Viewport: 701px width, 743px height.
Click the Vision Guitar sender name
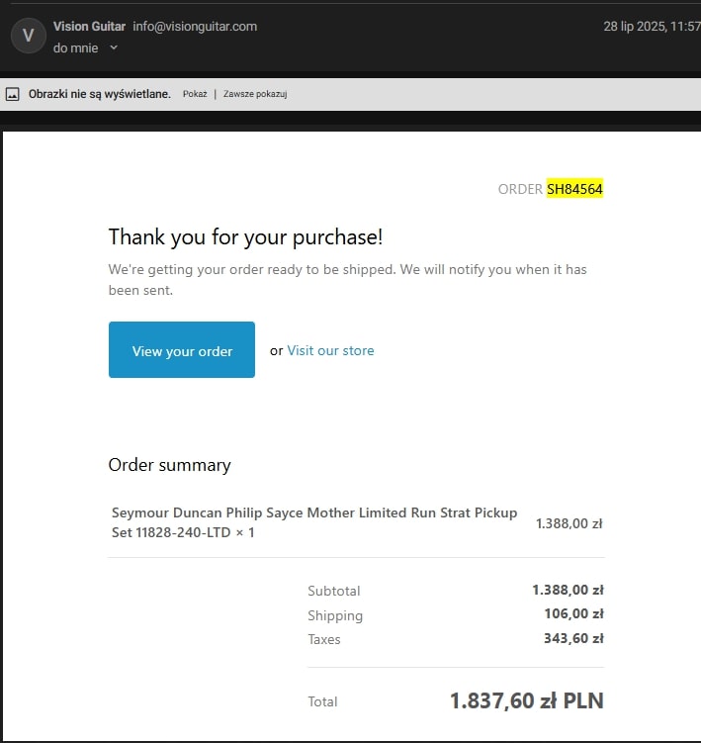coord(89,26)
